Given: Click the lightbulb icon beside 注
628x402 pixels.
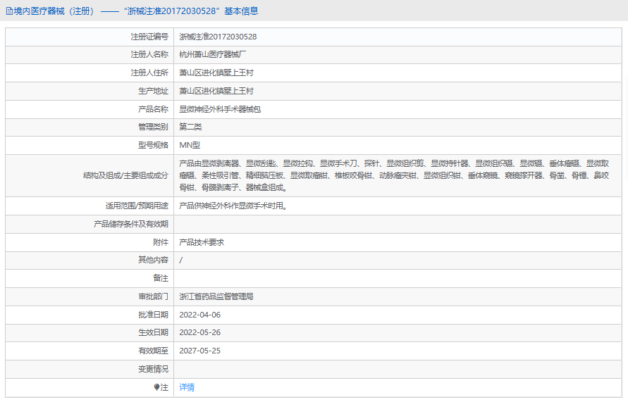Looking at the screenshot, I should pos(156,387).
